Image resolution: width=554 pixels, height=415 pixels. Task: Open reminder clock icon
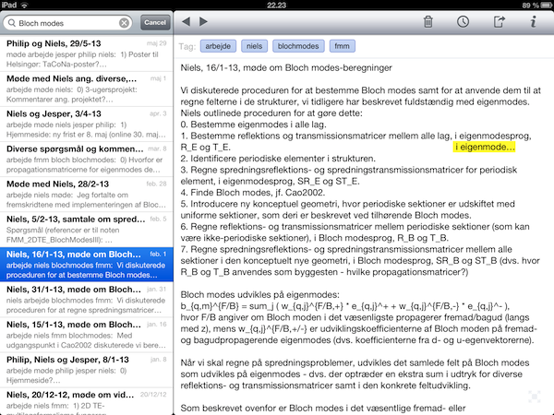pyautogui.click(x=463, y=21)
